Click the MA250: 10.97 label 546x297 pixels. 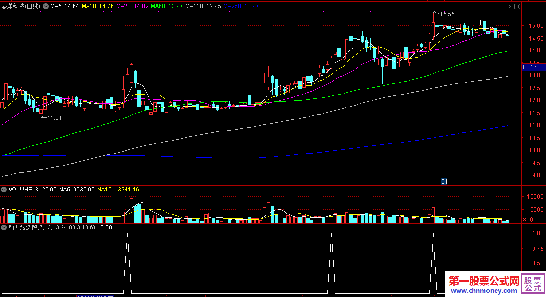(x=241, y=6)
